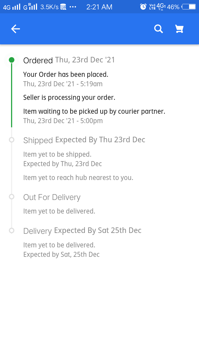This screenshot has width=199, height=355.
Task: Select the Delivery step marker circle
Action: tap(12, 230)
